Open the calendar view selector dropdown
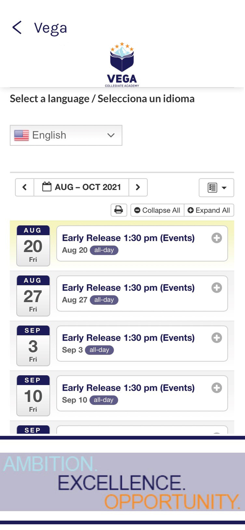Image resolution: width=245 pixels, height=530 pixels. tap(216, 188)
